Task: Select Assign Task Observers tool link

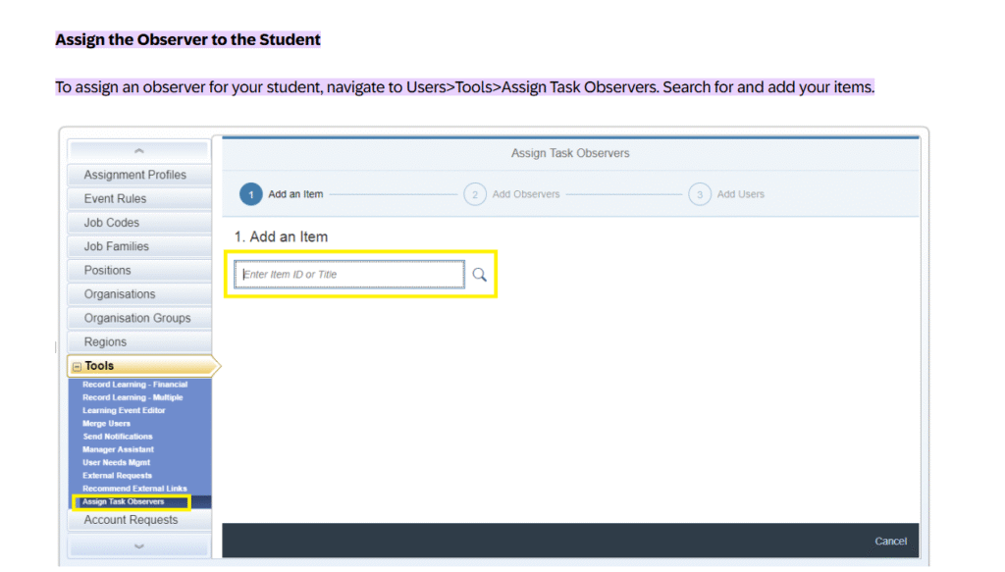Action: point(124,501)
